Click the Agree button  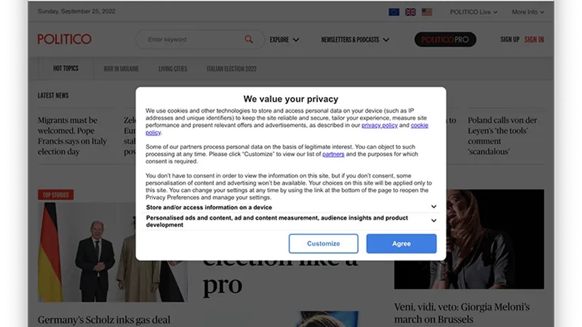click(x=401, y=243)
